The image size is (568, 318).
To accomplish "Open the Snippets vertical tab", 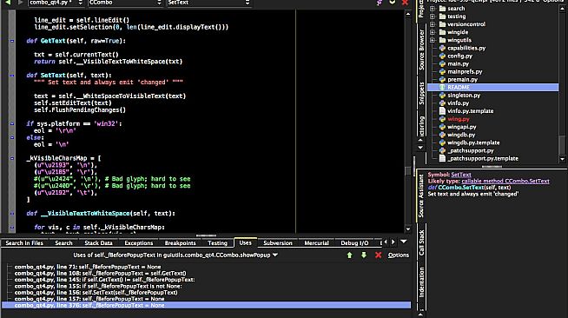I will 421,94.
